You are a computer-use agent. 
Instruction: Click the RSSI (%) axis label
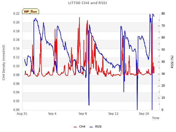pos(172,62)
